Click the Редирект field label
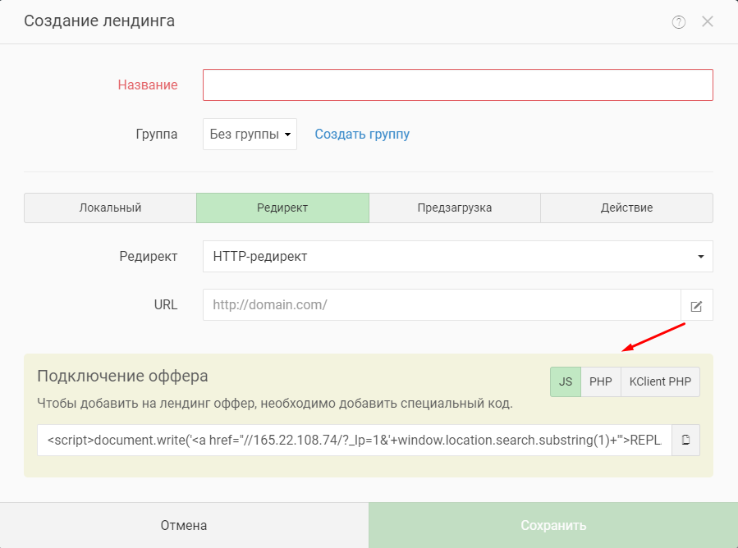This screenshot has width=738, height=548. (x=149, y=257)
